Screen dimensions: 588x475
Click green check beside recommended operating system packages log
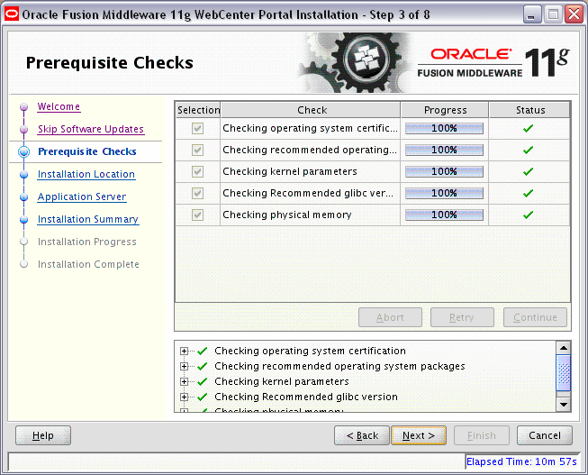203,366
